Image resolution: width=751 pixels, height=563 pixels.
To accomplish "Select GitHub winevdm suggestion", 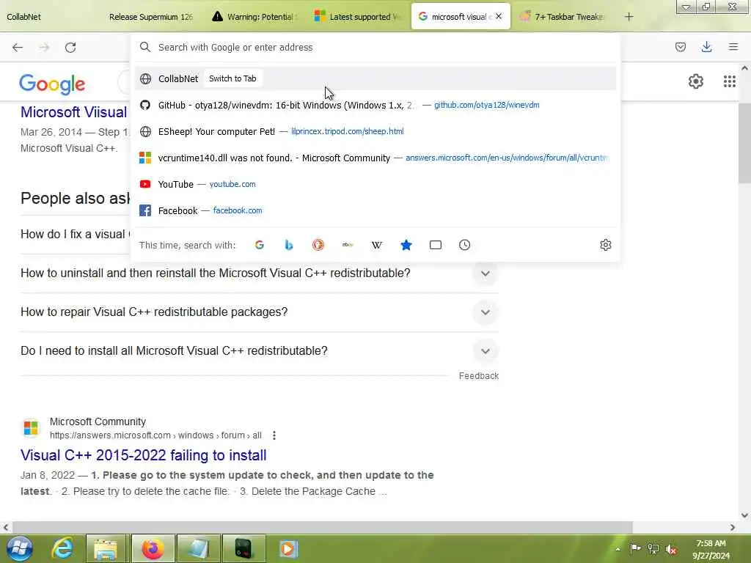I will [x=375, y=105].
